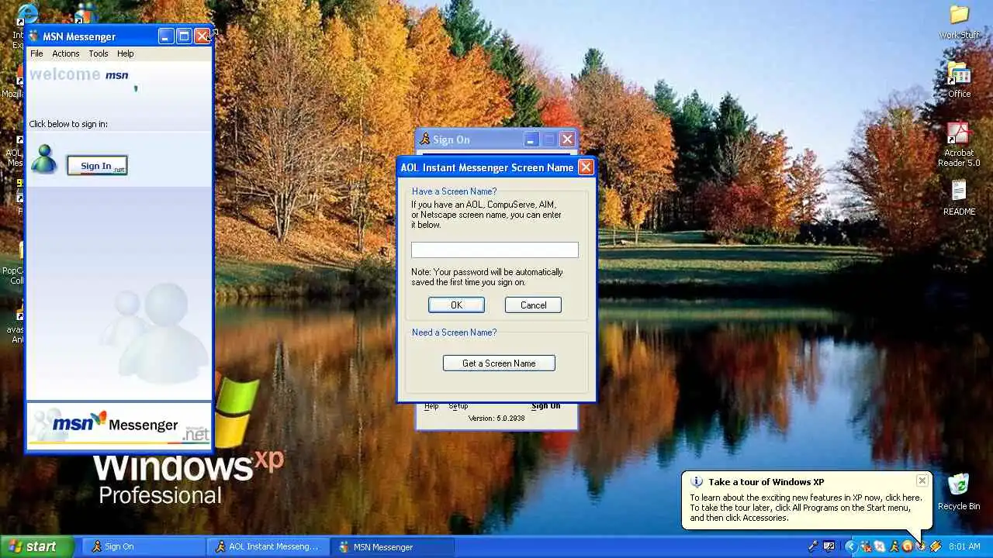Screen dimensions: 993x558
Task: Click the tray expand arrow in system tray
Action: (x=851, y=547)
